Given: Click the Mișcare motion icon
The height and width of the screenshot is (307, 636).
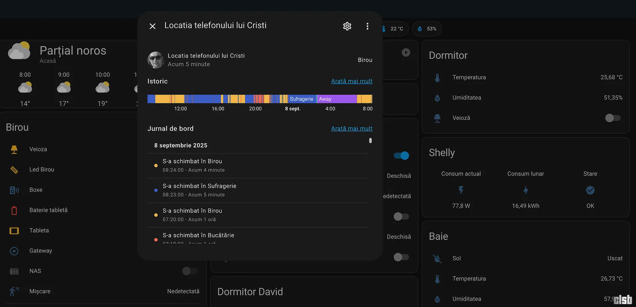Looking at the screenshot, I should pos(14,291).
